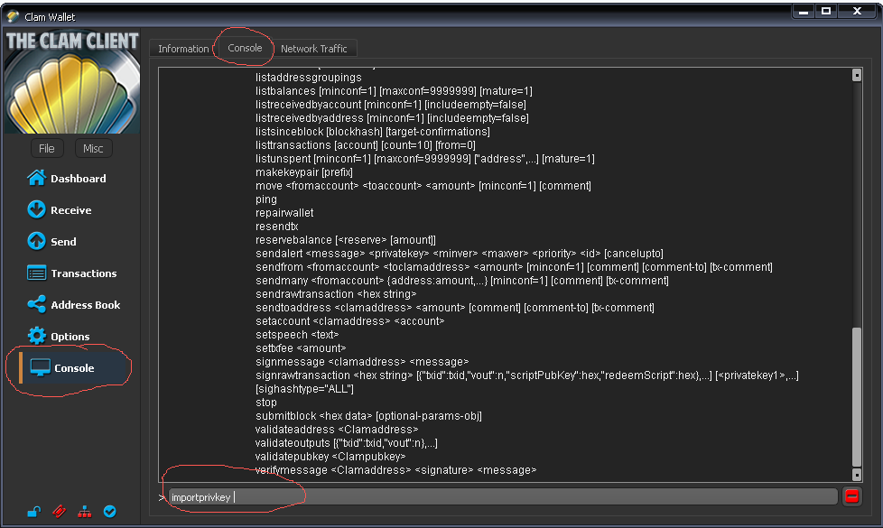Click the network connections status icon
The image size is (883, 528).
tap(84, 512)
